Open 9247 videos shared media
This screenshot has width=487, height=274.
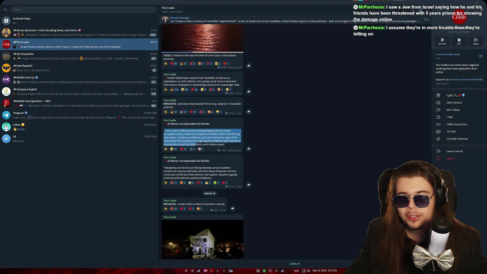pyautogui.click(x=459, y=110)
